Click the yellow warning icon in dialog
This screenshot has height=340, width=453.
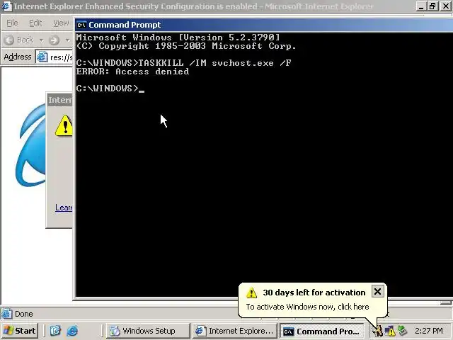(64, 126)
